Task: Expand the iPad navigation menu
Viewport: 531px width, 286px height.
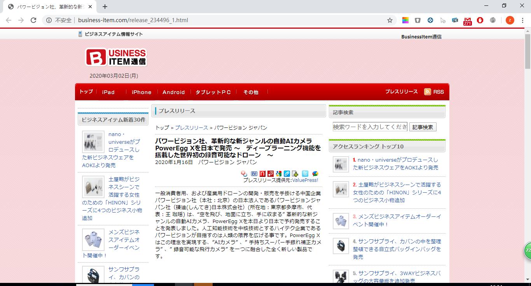Action: pos(107,92)
